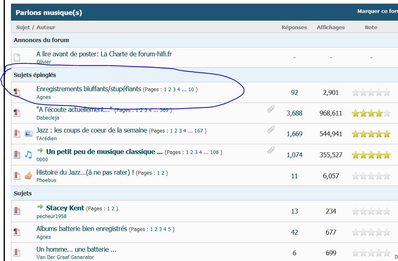Click the star rating for Enregistrements bluffants
Image resolution: width=398 pixels, height=261 pixels.
[371, 92]
